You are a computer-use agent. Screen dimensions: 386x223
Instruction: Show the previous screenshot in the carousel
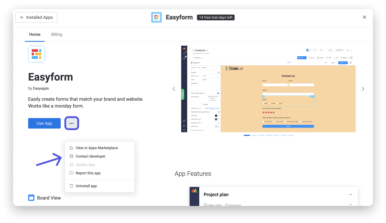click(174, 89)
